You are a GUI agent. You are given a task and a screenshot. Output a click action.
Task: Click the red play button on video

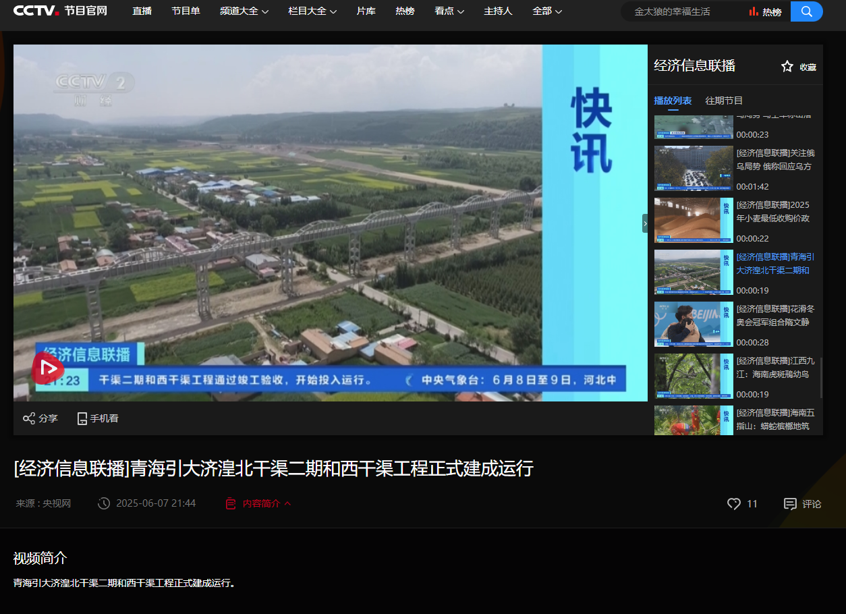point(48,368)
